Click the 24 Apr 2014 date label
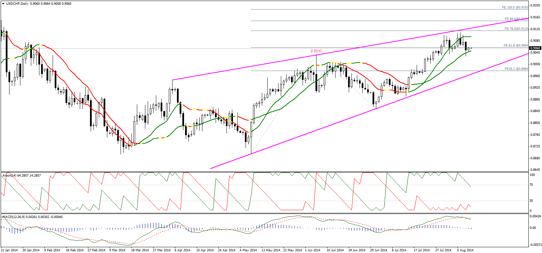The height and width of the screenshot is (253, 542). pyautogui.click(x=227, y=250)
